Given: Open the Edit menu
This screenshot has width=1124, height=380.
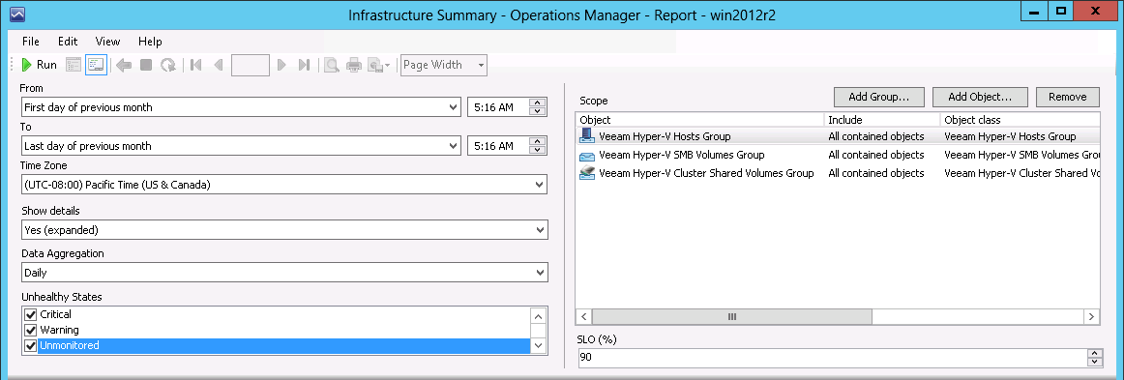Looking at the screenshot, I should pos(68,42).
